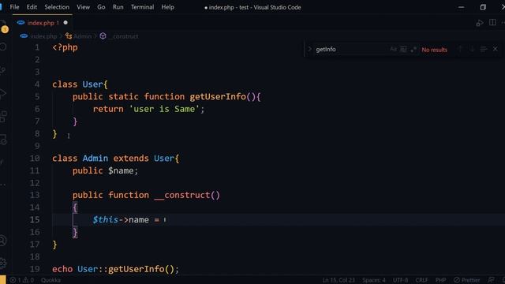Toggle Find in Selection option
The height and width of the screenshot is (284, 505).
484,49
